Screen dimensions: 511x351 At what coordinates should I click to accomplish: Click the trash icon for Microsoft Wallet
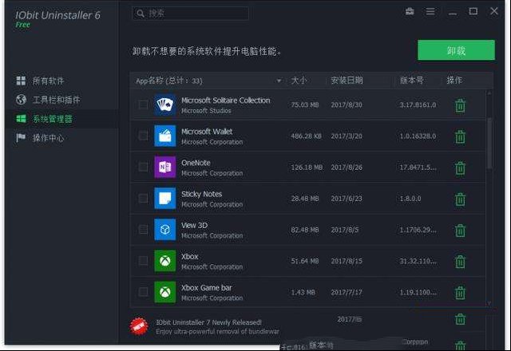[x=460, y=136]
